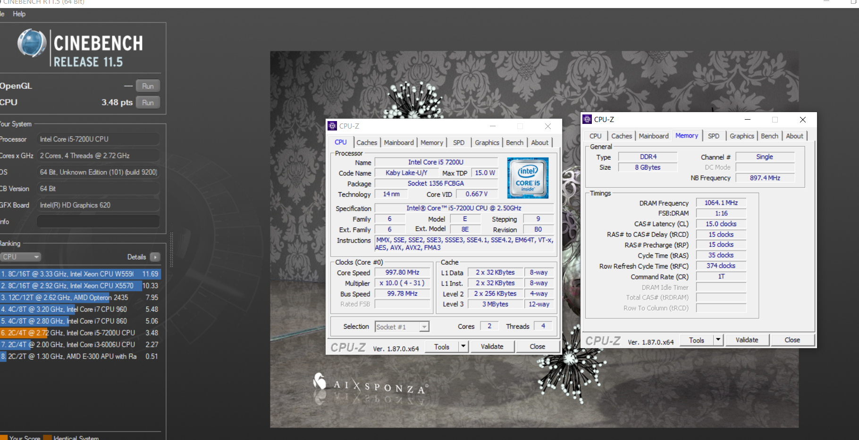Select ranking row Xeon CPU W5590 11.69

80,274
